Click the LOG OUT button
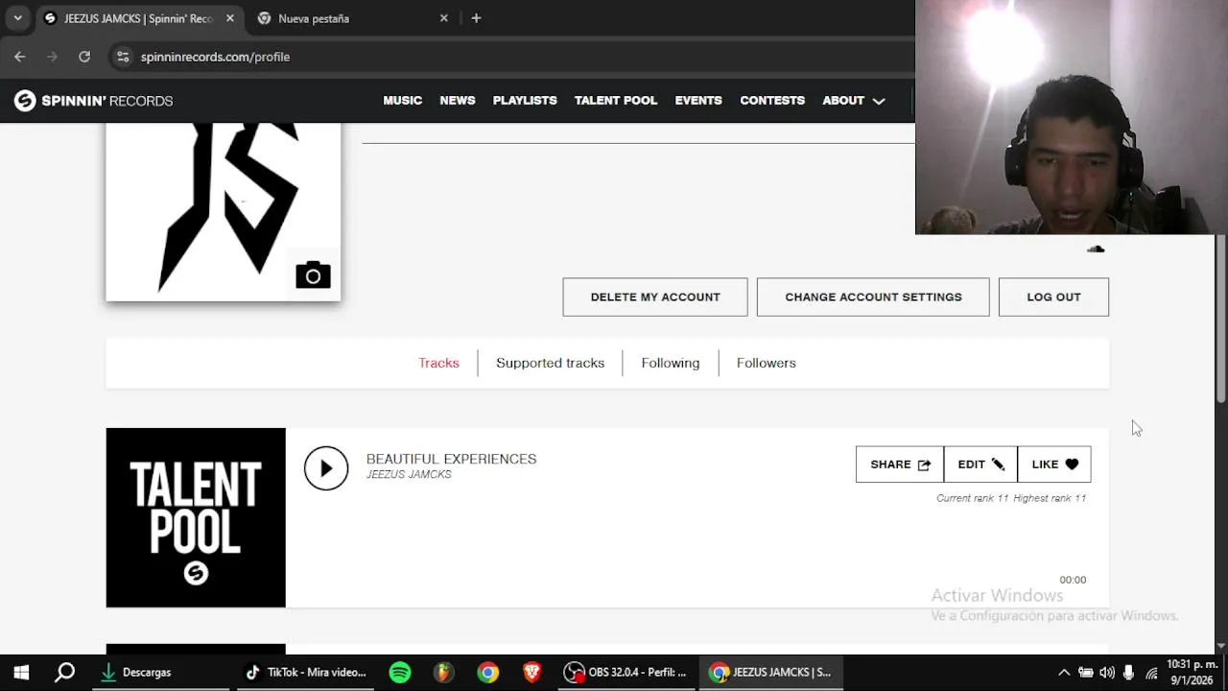 1053,298
